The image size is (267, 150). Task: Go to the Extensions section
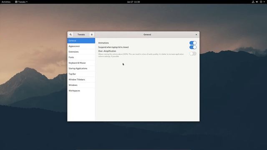click(x=81, y=52)
